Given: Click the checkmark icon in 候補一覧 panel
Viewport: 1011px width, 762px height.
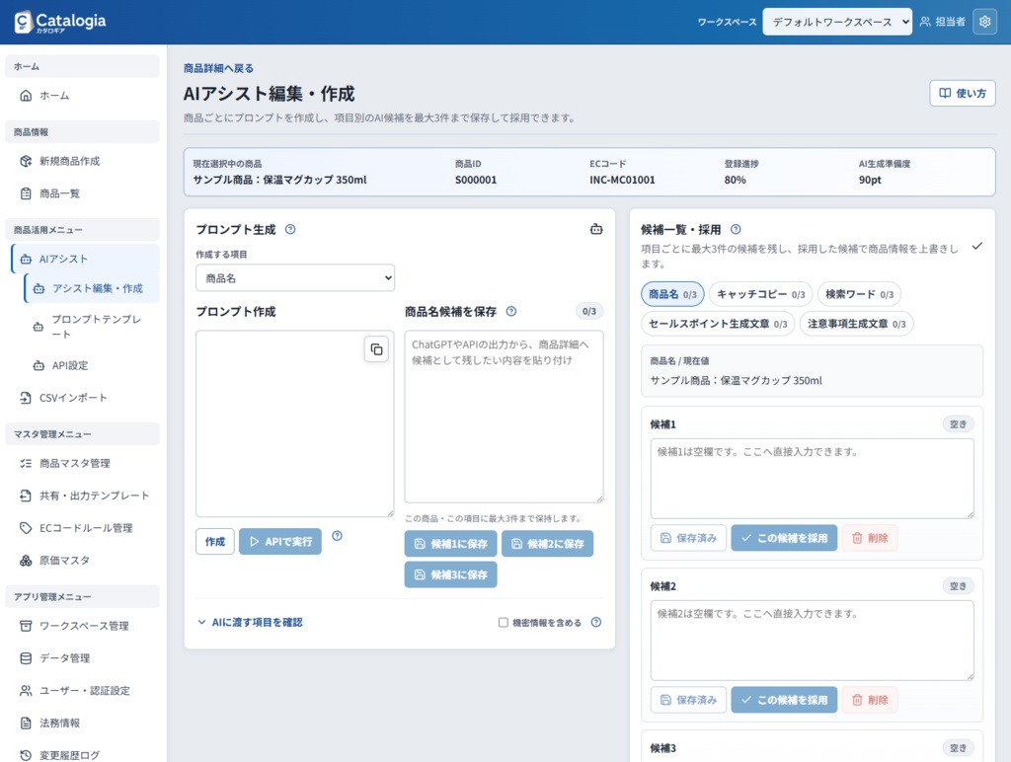Looking at the screenshot, I should tap(977, 246).
